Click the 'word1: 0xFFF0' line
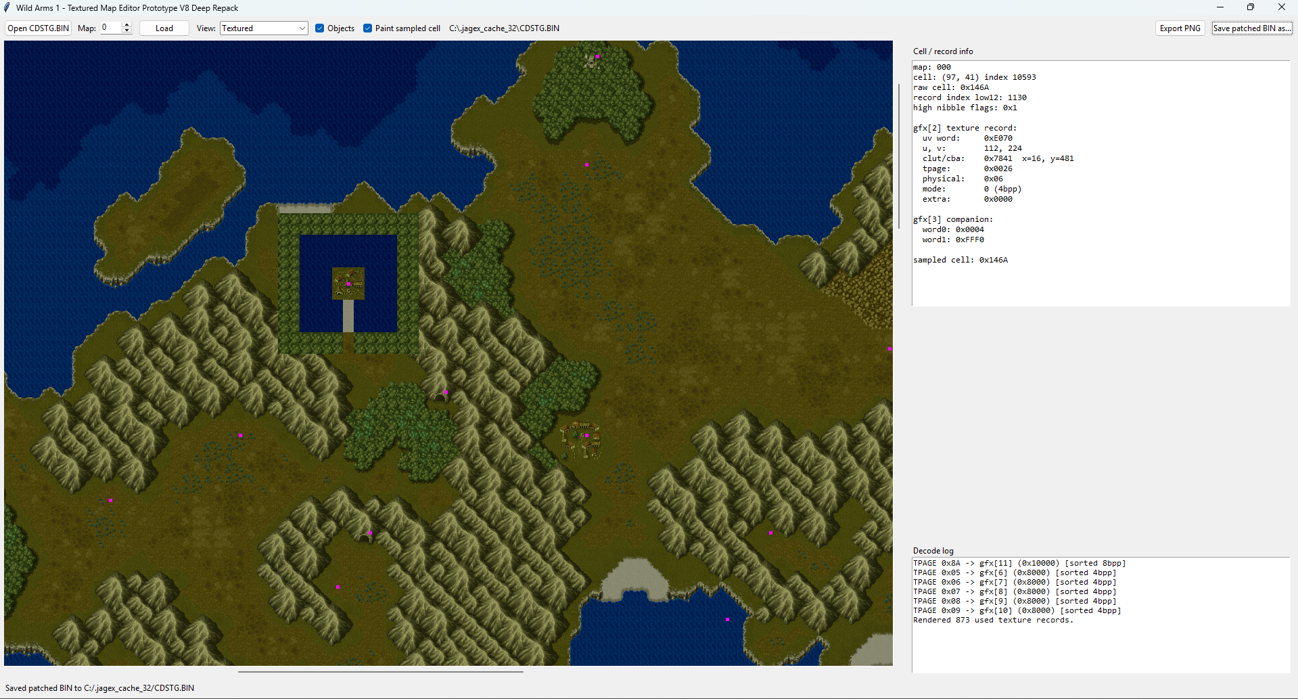 tap(953, 240)
